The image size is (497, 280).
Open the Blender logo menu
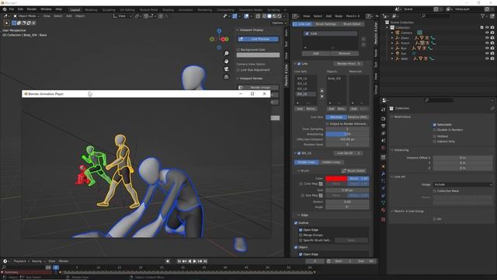[5, 9]
